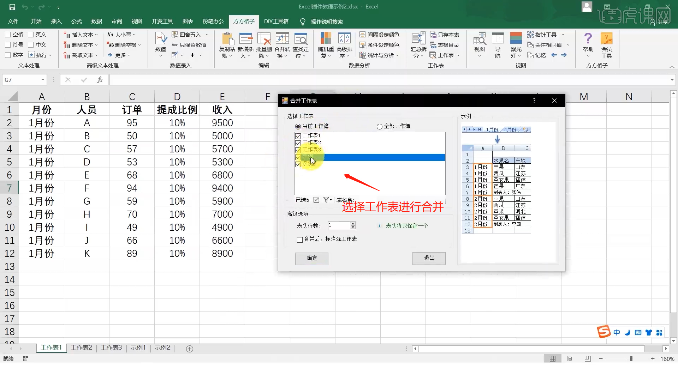Click the filter funnel icon in dialog
Image resolution: width=678 pixels, height=381 pixels.
pos(326,200)
